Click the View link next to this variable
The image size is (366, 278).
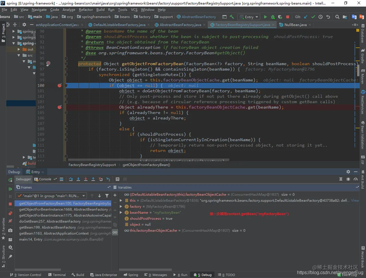point(355,201)
